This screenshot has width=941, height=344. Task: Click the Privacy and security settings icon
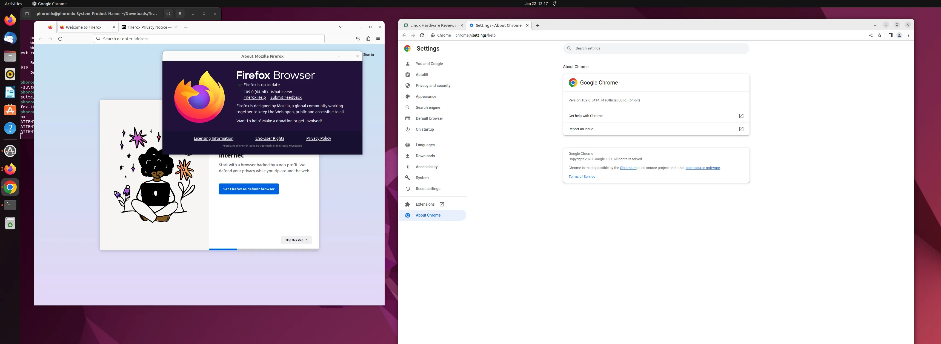coord(407,86)
